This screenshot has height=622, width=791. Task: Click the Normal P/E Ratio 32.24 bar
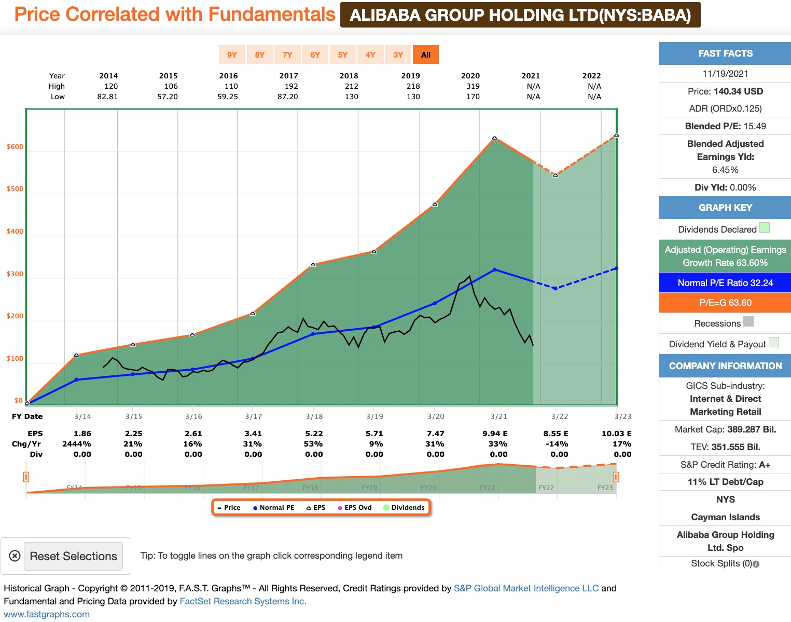pyautogui.click(x=725, y=283)
